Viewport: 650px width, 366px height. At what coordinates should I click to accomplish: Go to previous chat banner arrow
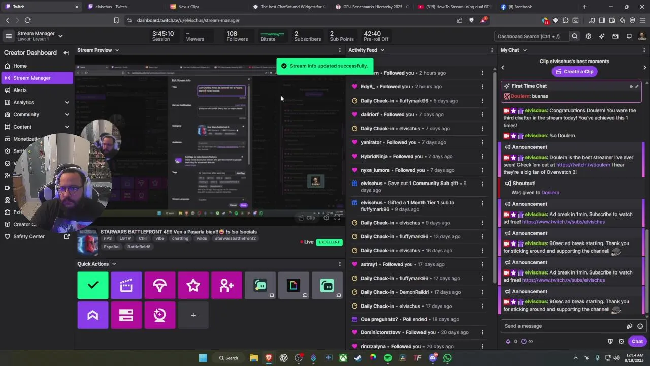point(503,67)
